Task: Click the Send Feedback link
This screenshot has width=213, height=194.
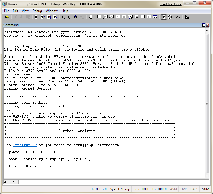Action: point(170,4)
